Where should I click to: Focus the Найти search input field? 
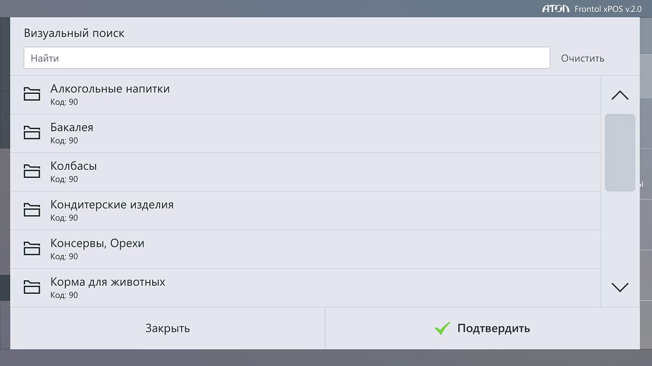point(287,58)
